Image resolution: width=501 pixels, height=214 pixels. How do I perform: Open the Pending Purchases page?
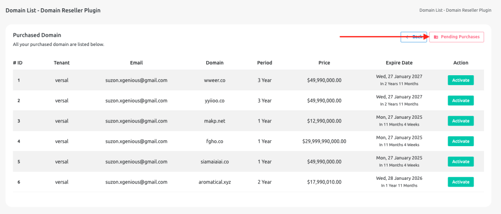[456, 37]
